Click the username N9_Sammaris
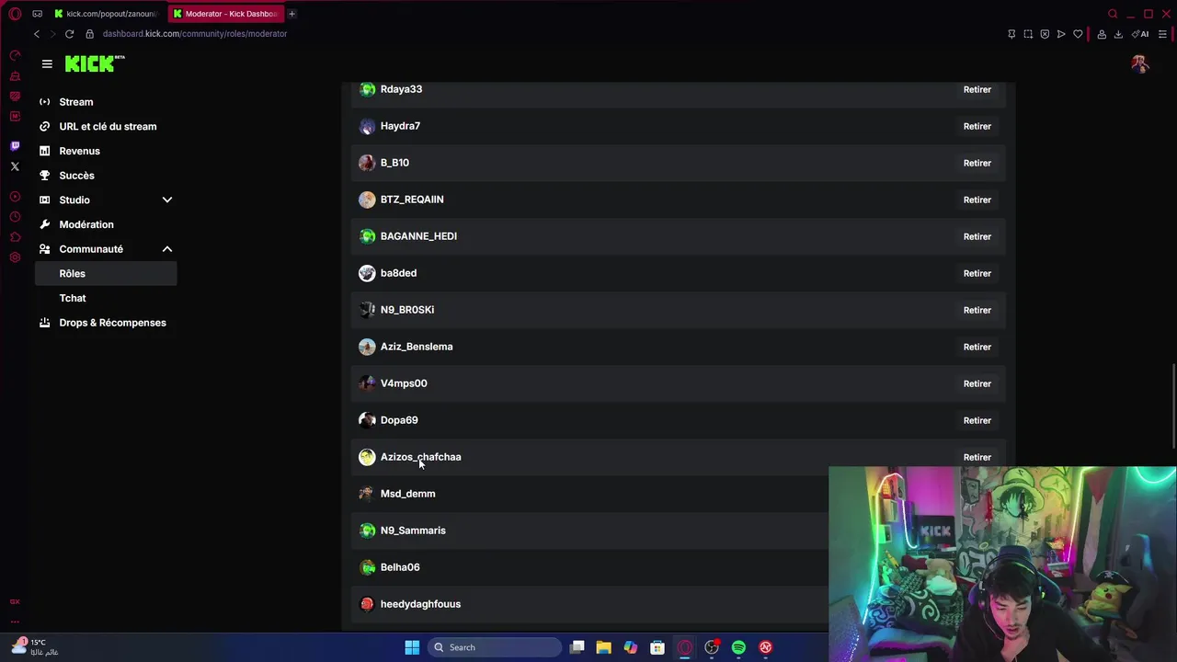Viewport: 1177px width, 662px height. (413, 531)
